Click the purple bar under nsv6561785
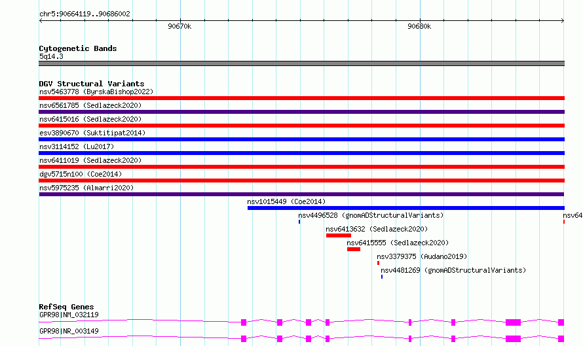This screenshot has height=346, width=583. [301, 112]
